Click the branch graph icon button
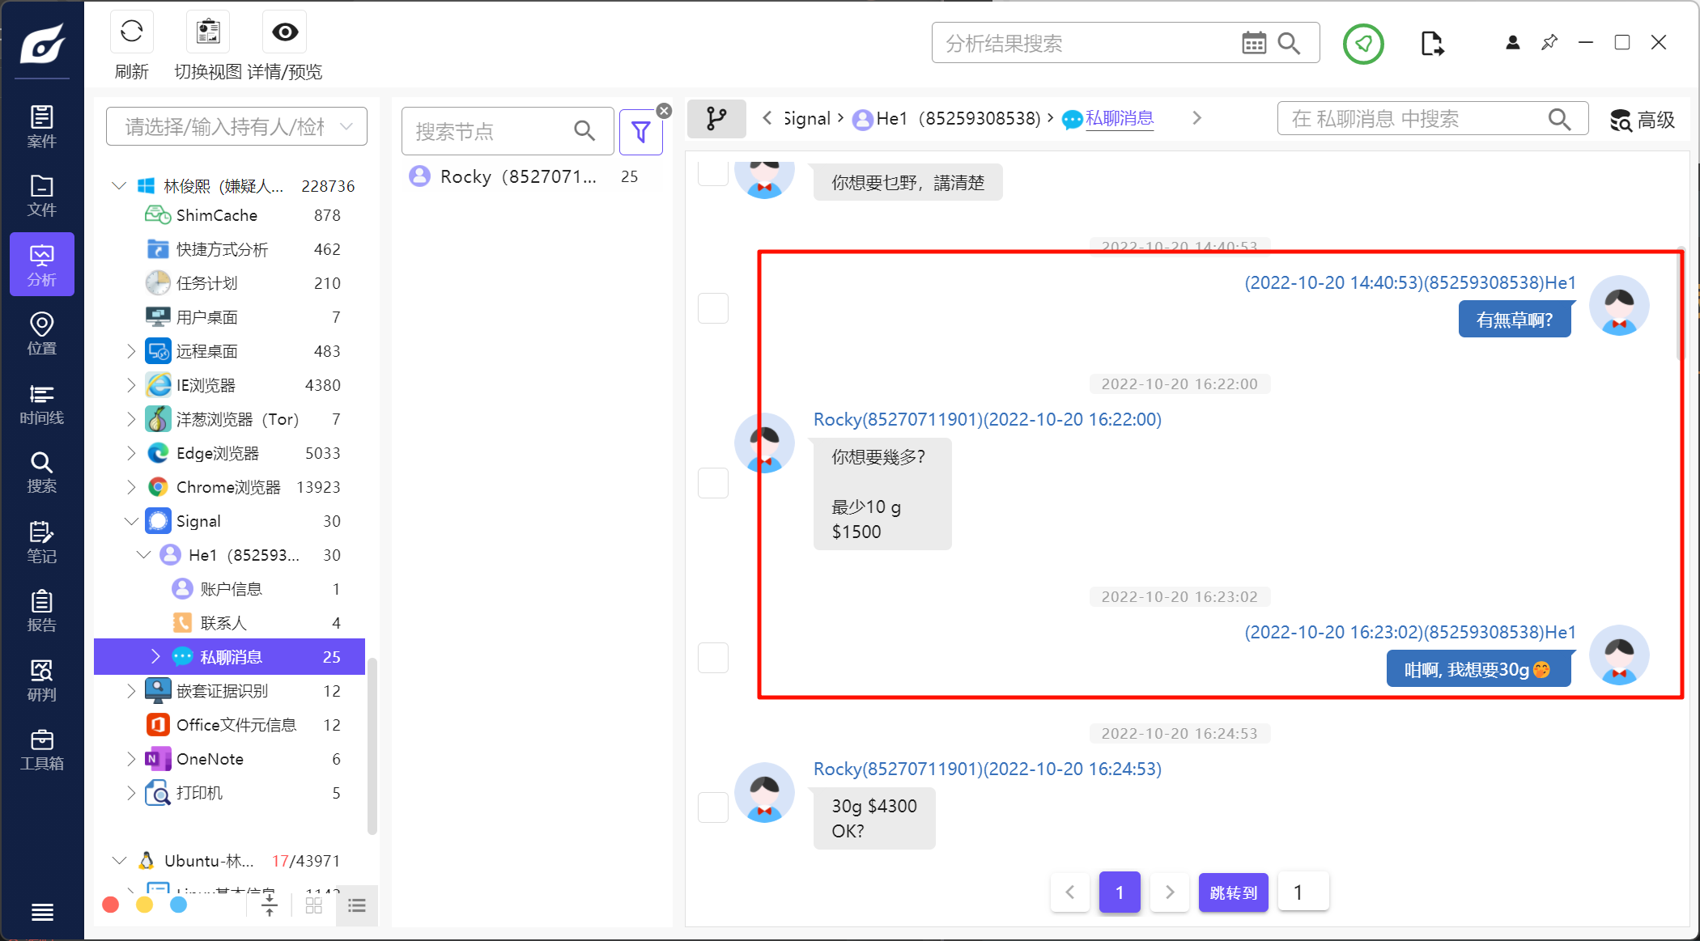Viewport: 1700px width, 941px height. [716, 119]
